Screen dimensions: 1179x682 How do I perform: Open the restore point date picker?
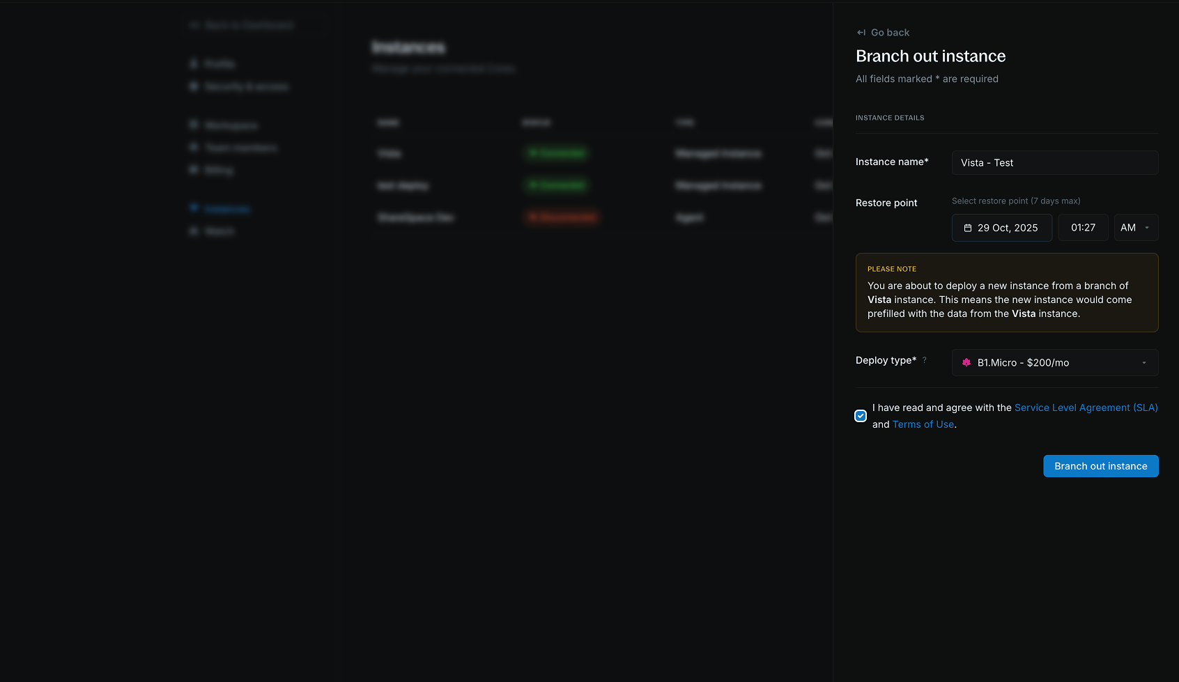click(1001, 227)
